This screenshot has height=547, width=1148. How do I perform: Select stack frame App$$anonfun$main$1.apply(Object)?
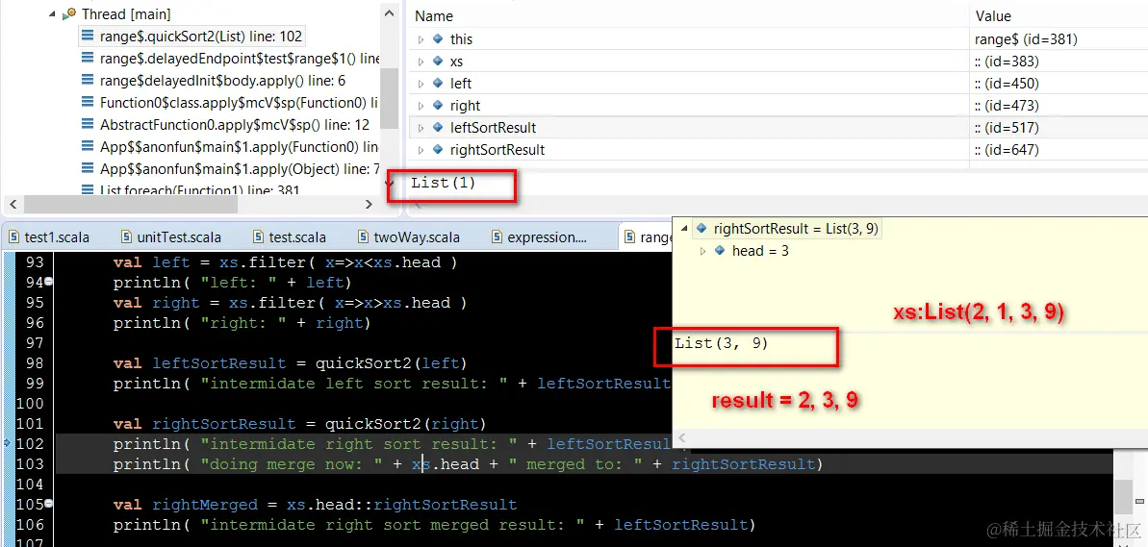(239, 168)
